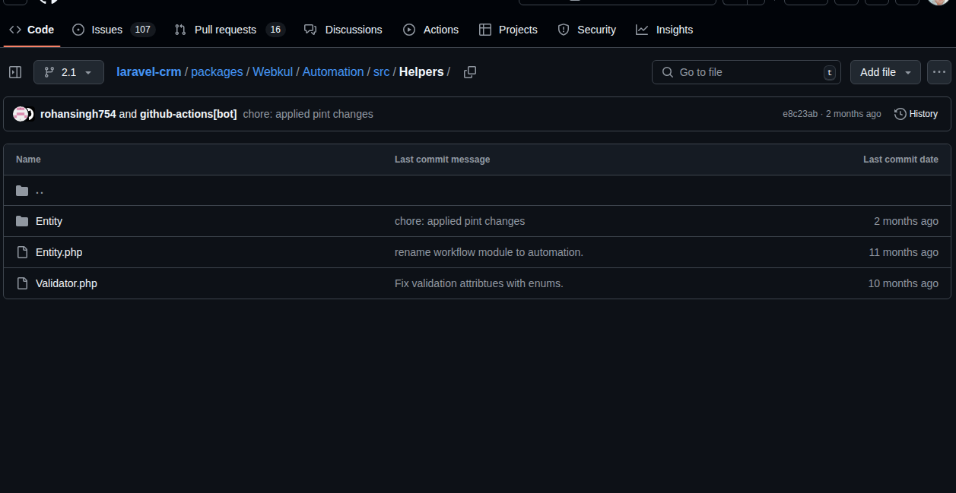956x493 pixels.
Task: Open the 2.1 branch selector dropdown
Action: pos(68,72)
